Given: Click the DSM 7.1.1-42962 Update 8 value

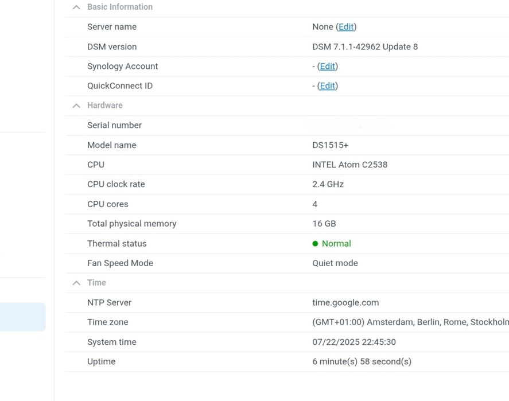Looking at the screenshot, I should [x=365, y=47].
